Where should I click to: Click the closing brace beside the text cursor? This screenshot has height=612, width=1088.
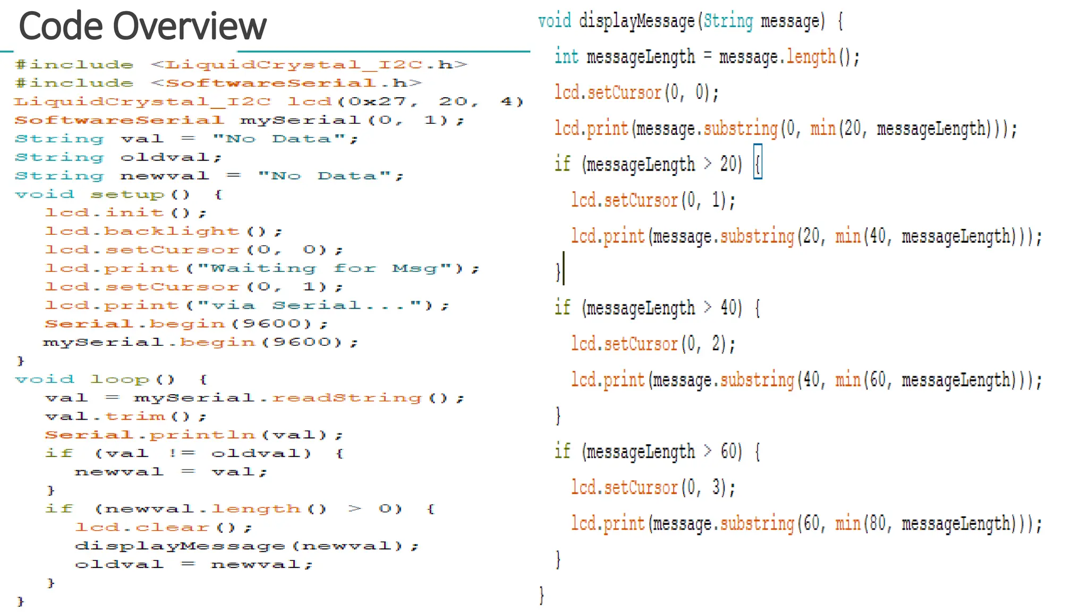click(x=558, y=272)
